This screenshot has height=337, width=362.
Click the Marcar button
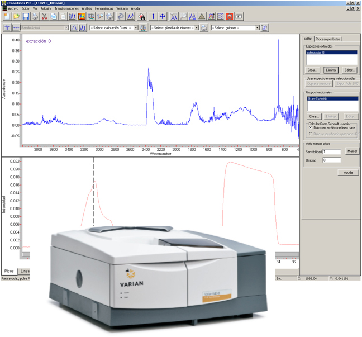[x=352, y=151]
